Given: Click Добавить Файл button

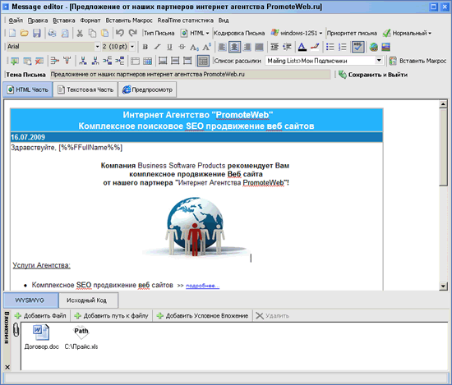Looking at the screenshot, I should (x=40, y=316).
